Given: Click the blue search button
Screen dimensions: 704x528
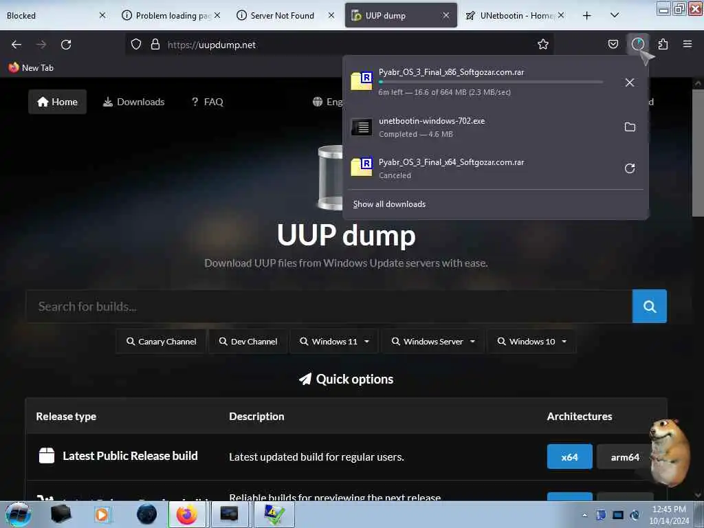Looking at the screenshot, I should pyautogui.click(x=649, y=307).
